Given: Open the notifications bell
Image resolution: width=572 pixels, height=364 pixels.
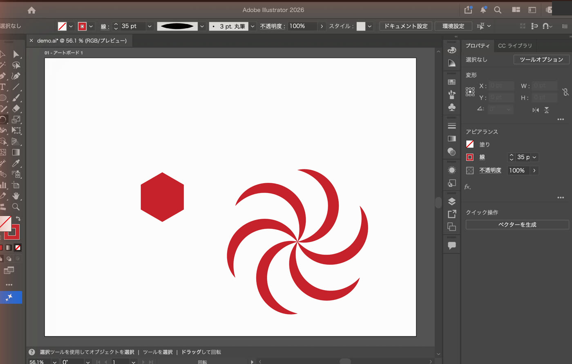Looking at the screenshot, I should point(483,10).
